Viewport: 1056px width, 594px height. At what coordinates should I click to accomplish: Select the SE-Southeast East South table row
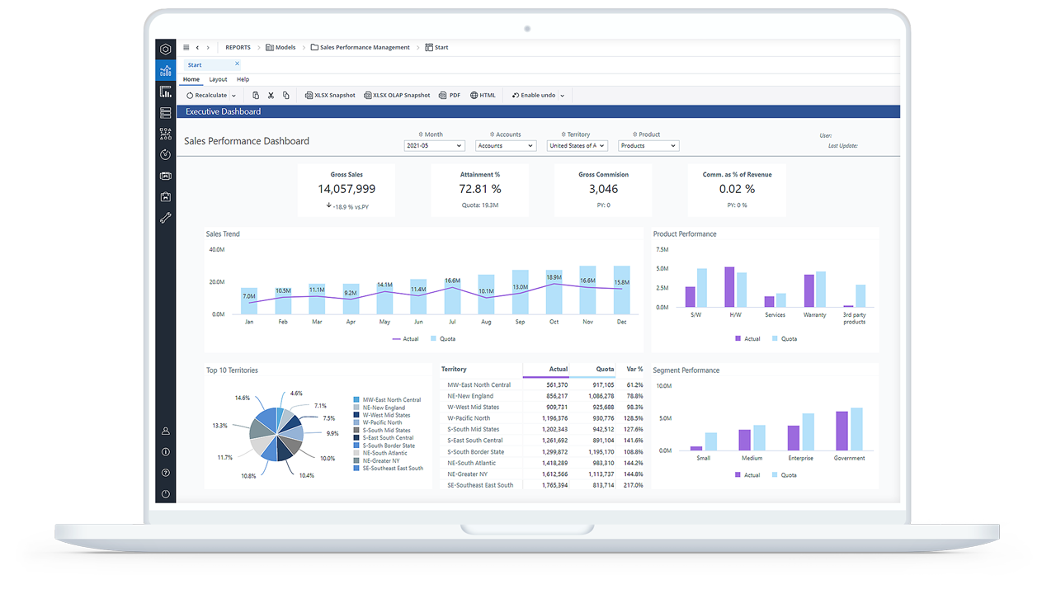coord(543,485)
